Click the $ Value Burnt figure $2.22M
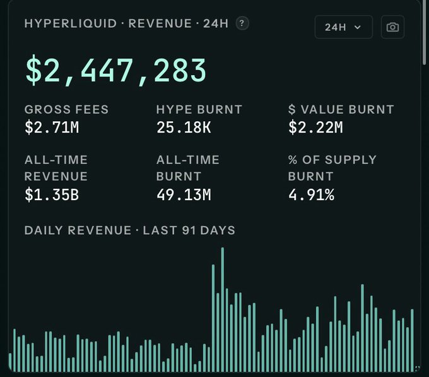The height and width of the screenshot is (377, 429). (315, 128)
